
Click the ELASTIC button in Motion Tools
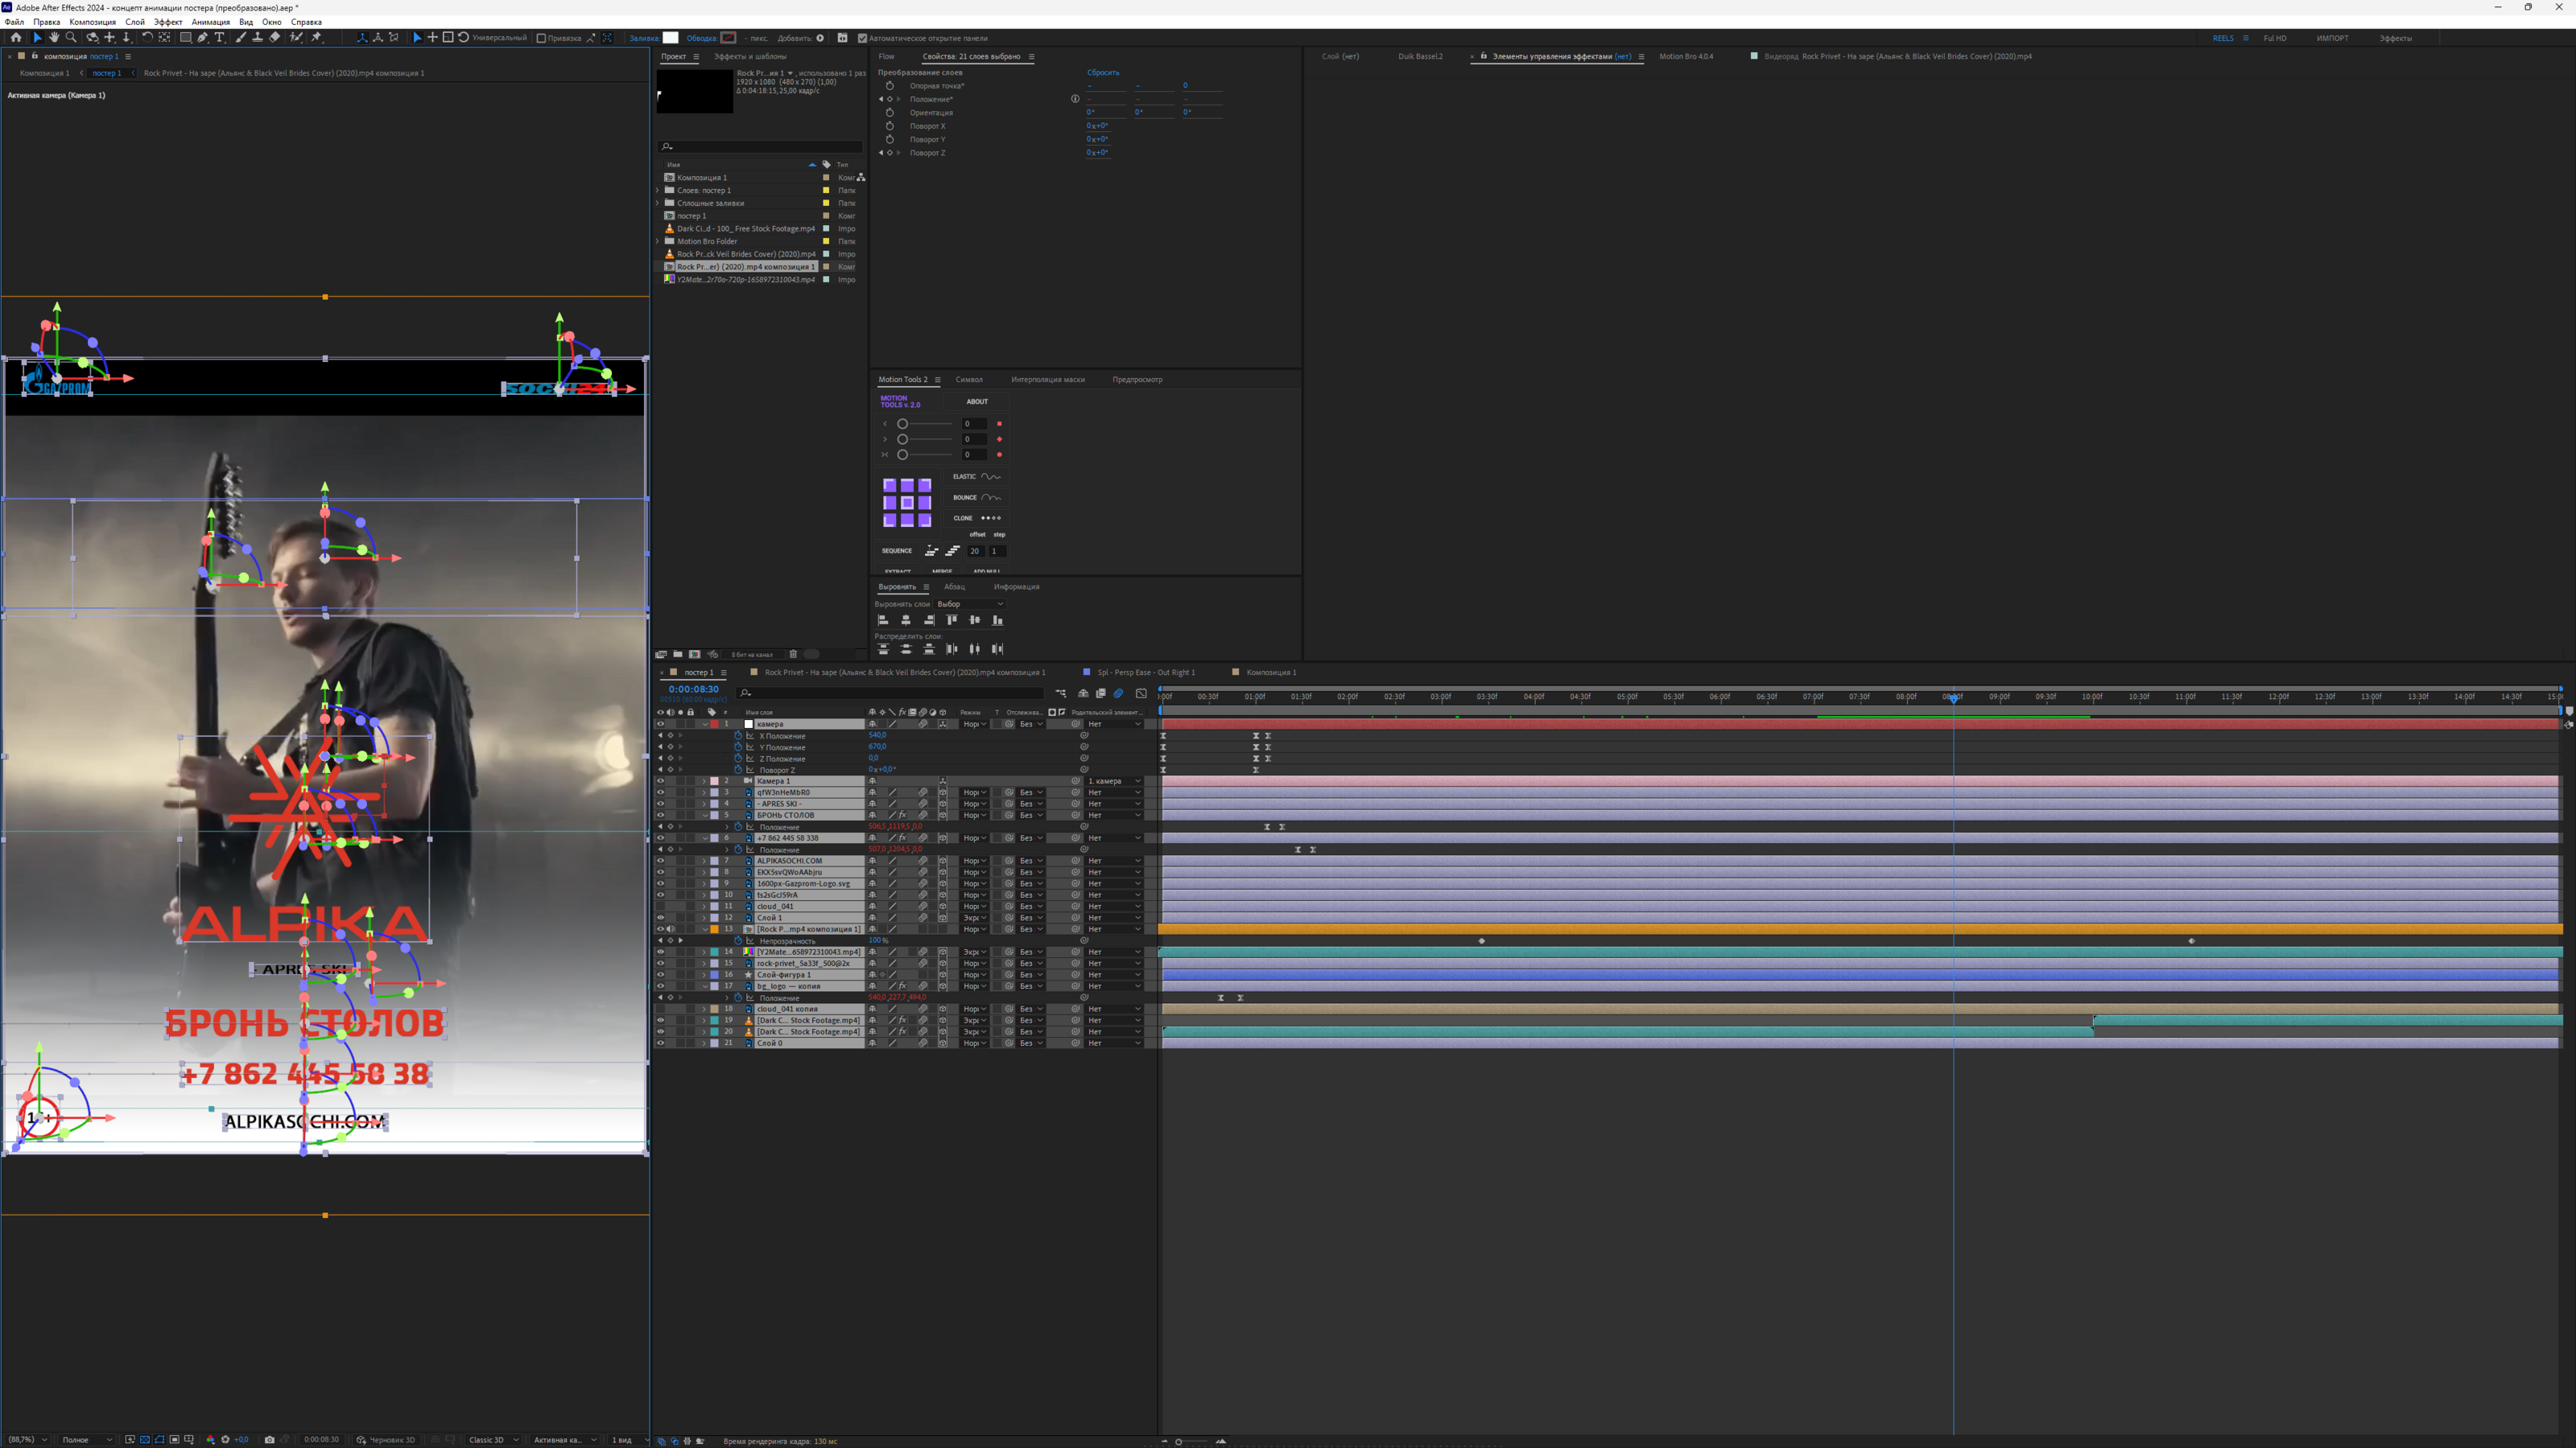976,477
